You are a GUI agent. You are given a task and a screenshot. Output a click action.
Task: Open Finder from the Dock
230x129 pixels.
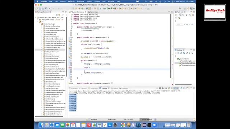[x=41, y=125]
